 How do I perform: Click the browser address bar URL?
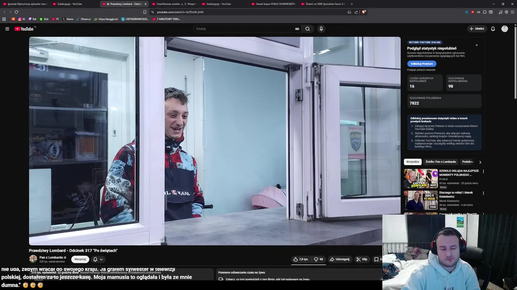pos(180,12)
